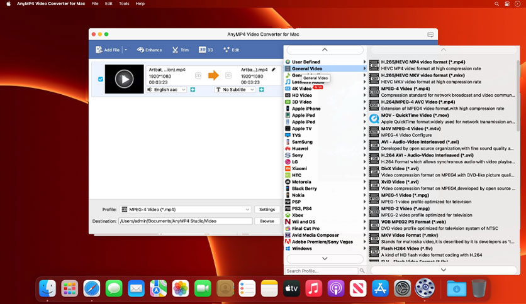Open the Tools menu
The width and height of the screenshot is (526, 304).
(124, 4)
